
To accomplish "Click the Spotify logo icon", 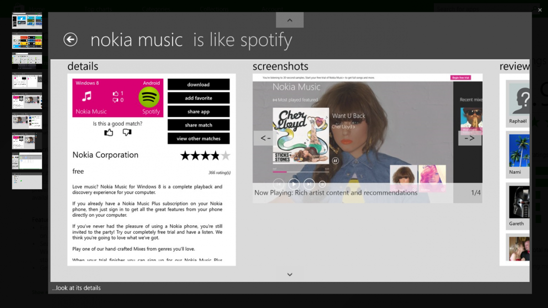I will pos(149,97).
